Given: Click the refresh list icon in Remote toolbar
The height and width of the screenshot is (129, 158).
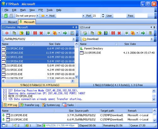Looking at the screenshot, I should pyautogui.click(x=49, y=33).
